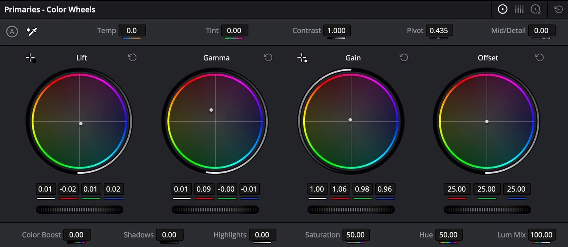Click the Primaries - Color Wheels title

pyautogui.click(x=50, y=9)
